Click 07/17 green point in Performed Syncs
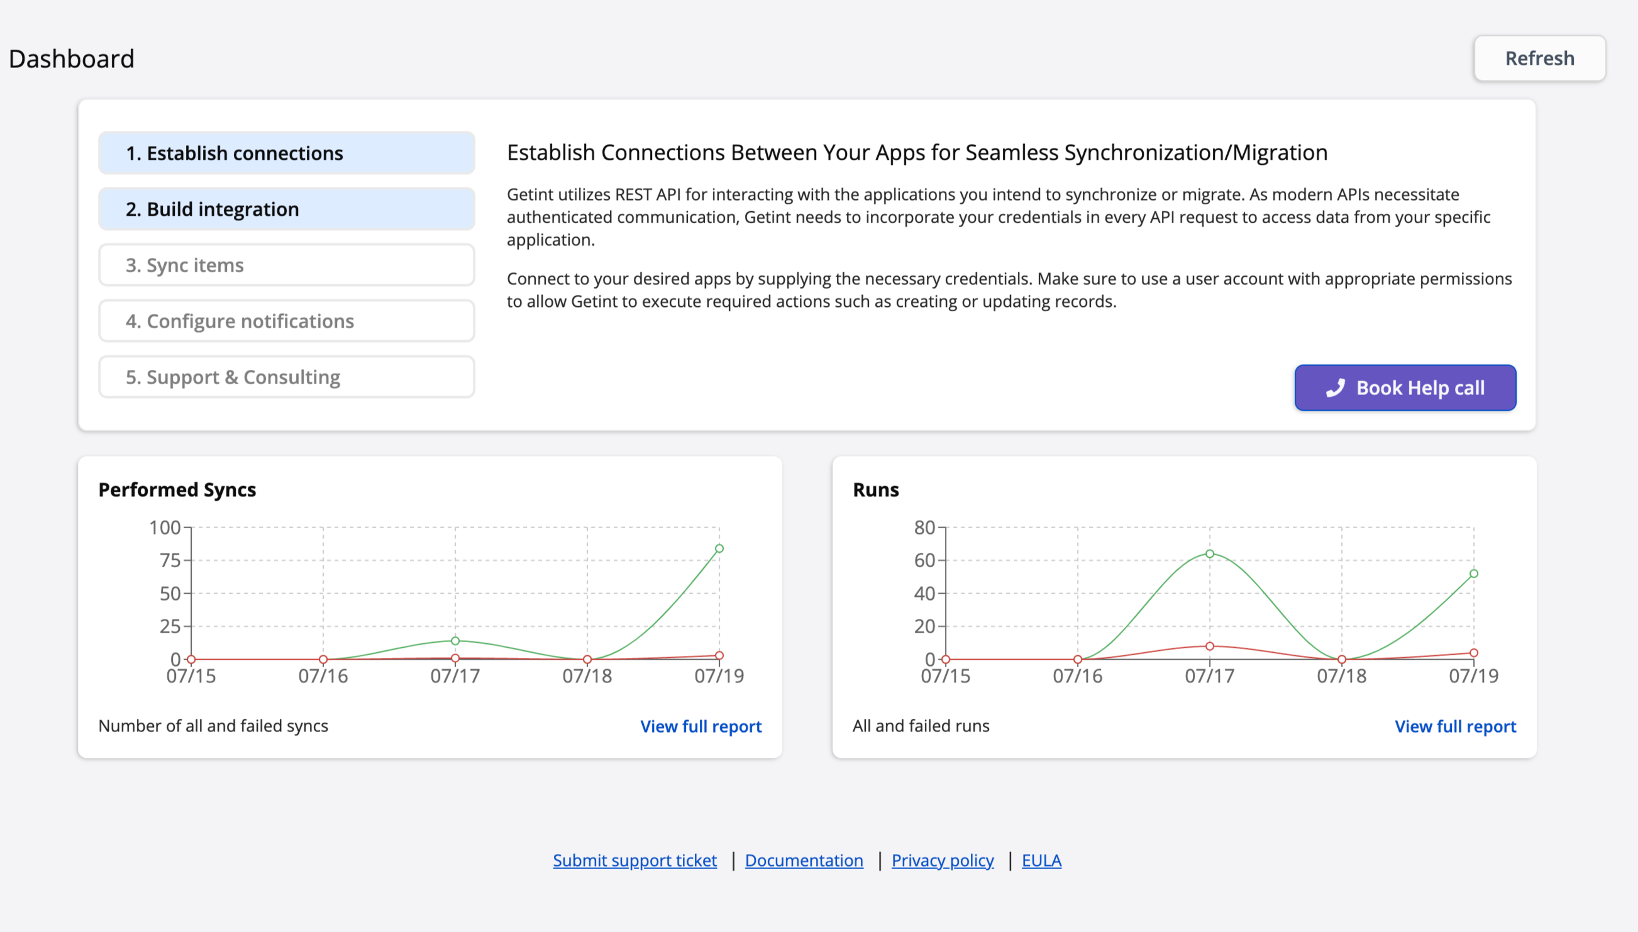Viewport: 1638px width, 932px height. (x=455, y=641)
